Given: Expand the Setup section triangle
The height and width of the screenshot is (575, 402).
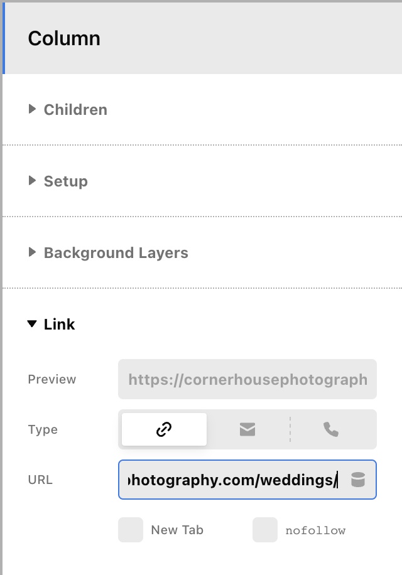Looking at the screenshot, I should [32, 180].
